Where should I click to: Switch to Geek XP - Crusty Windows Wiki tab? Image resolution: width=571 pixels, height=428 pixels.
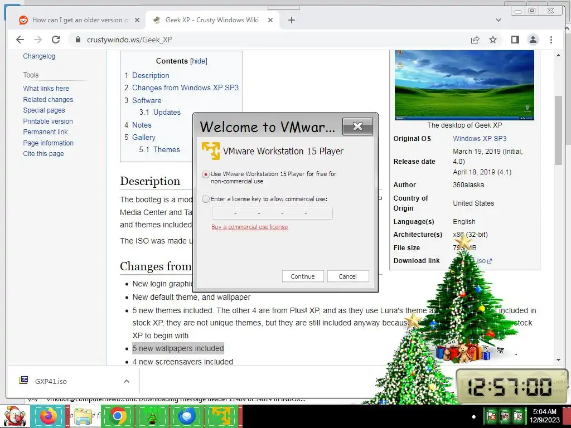(x=211, y=20)
